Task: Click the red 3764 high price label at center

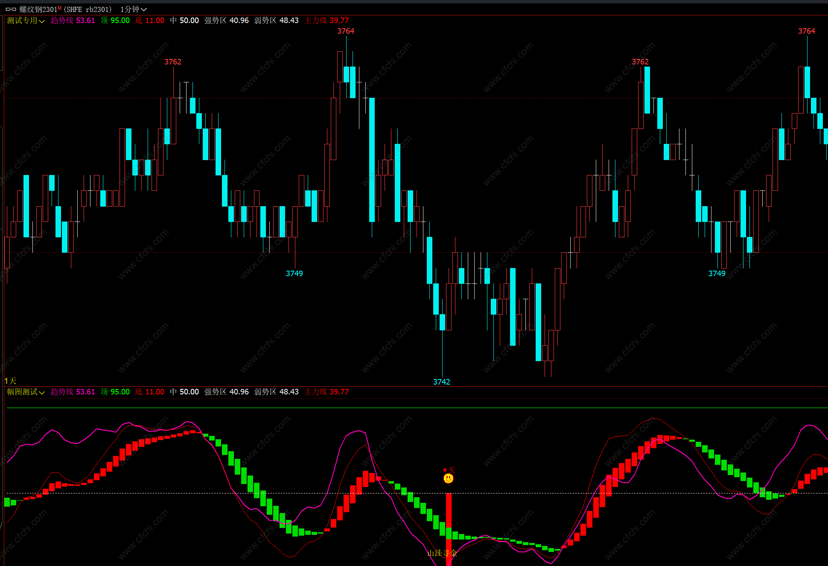Action: [x=346, y=31]
